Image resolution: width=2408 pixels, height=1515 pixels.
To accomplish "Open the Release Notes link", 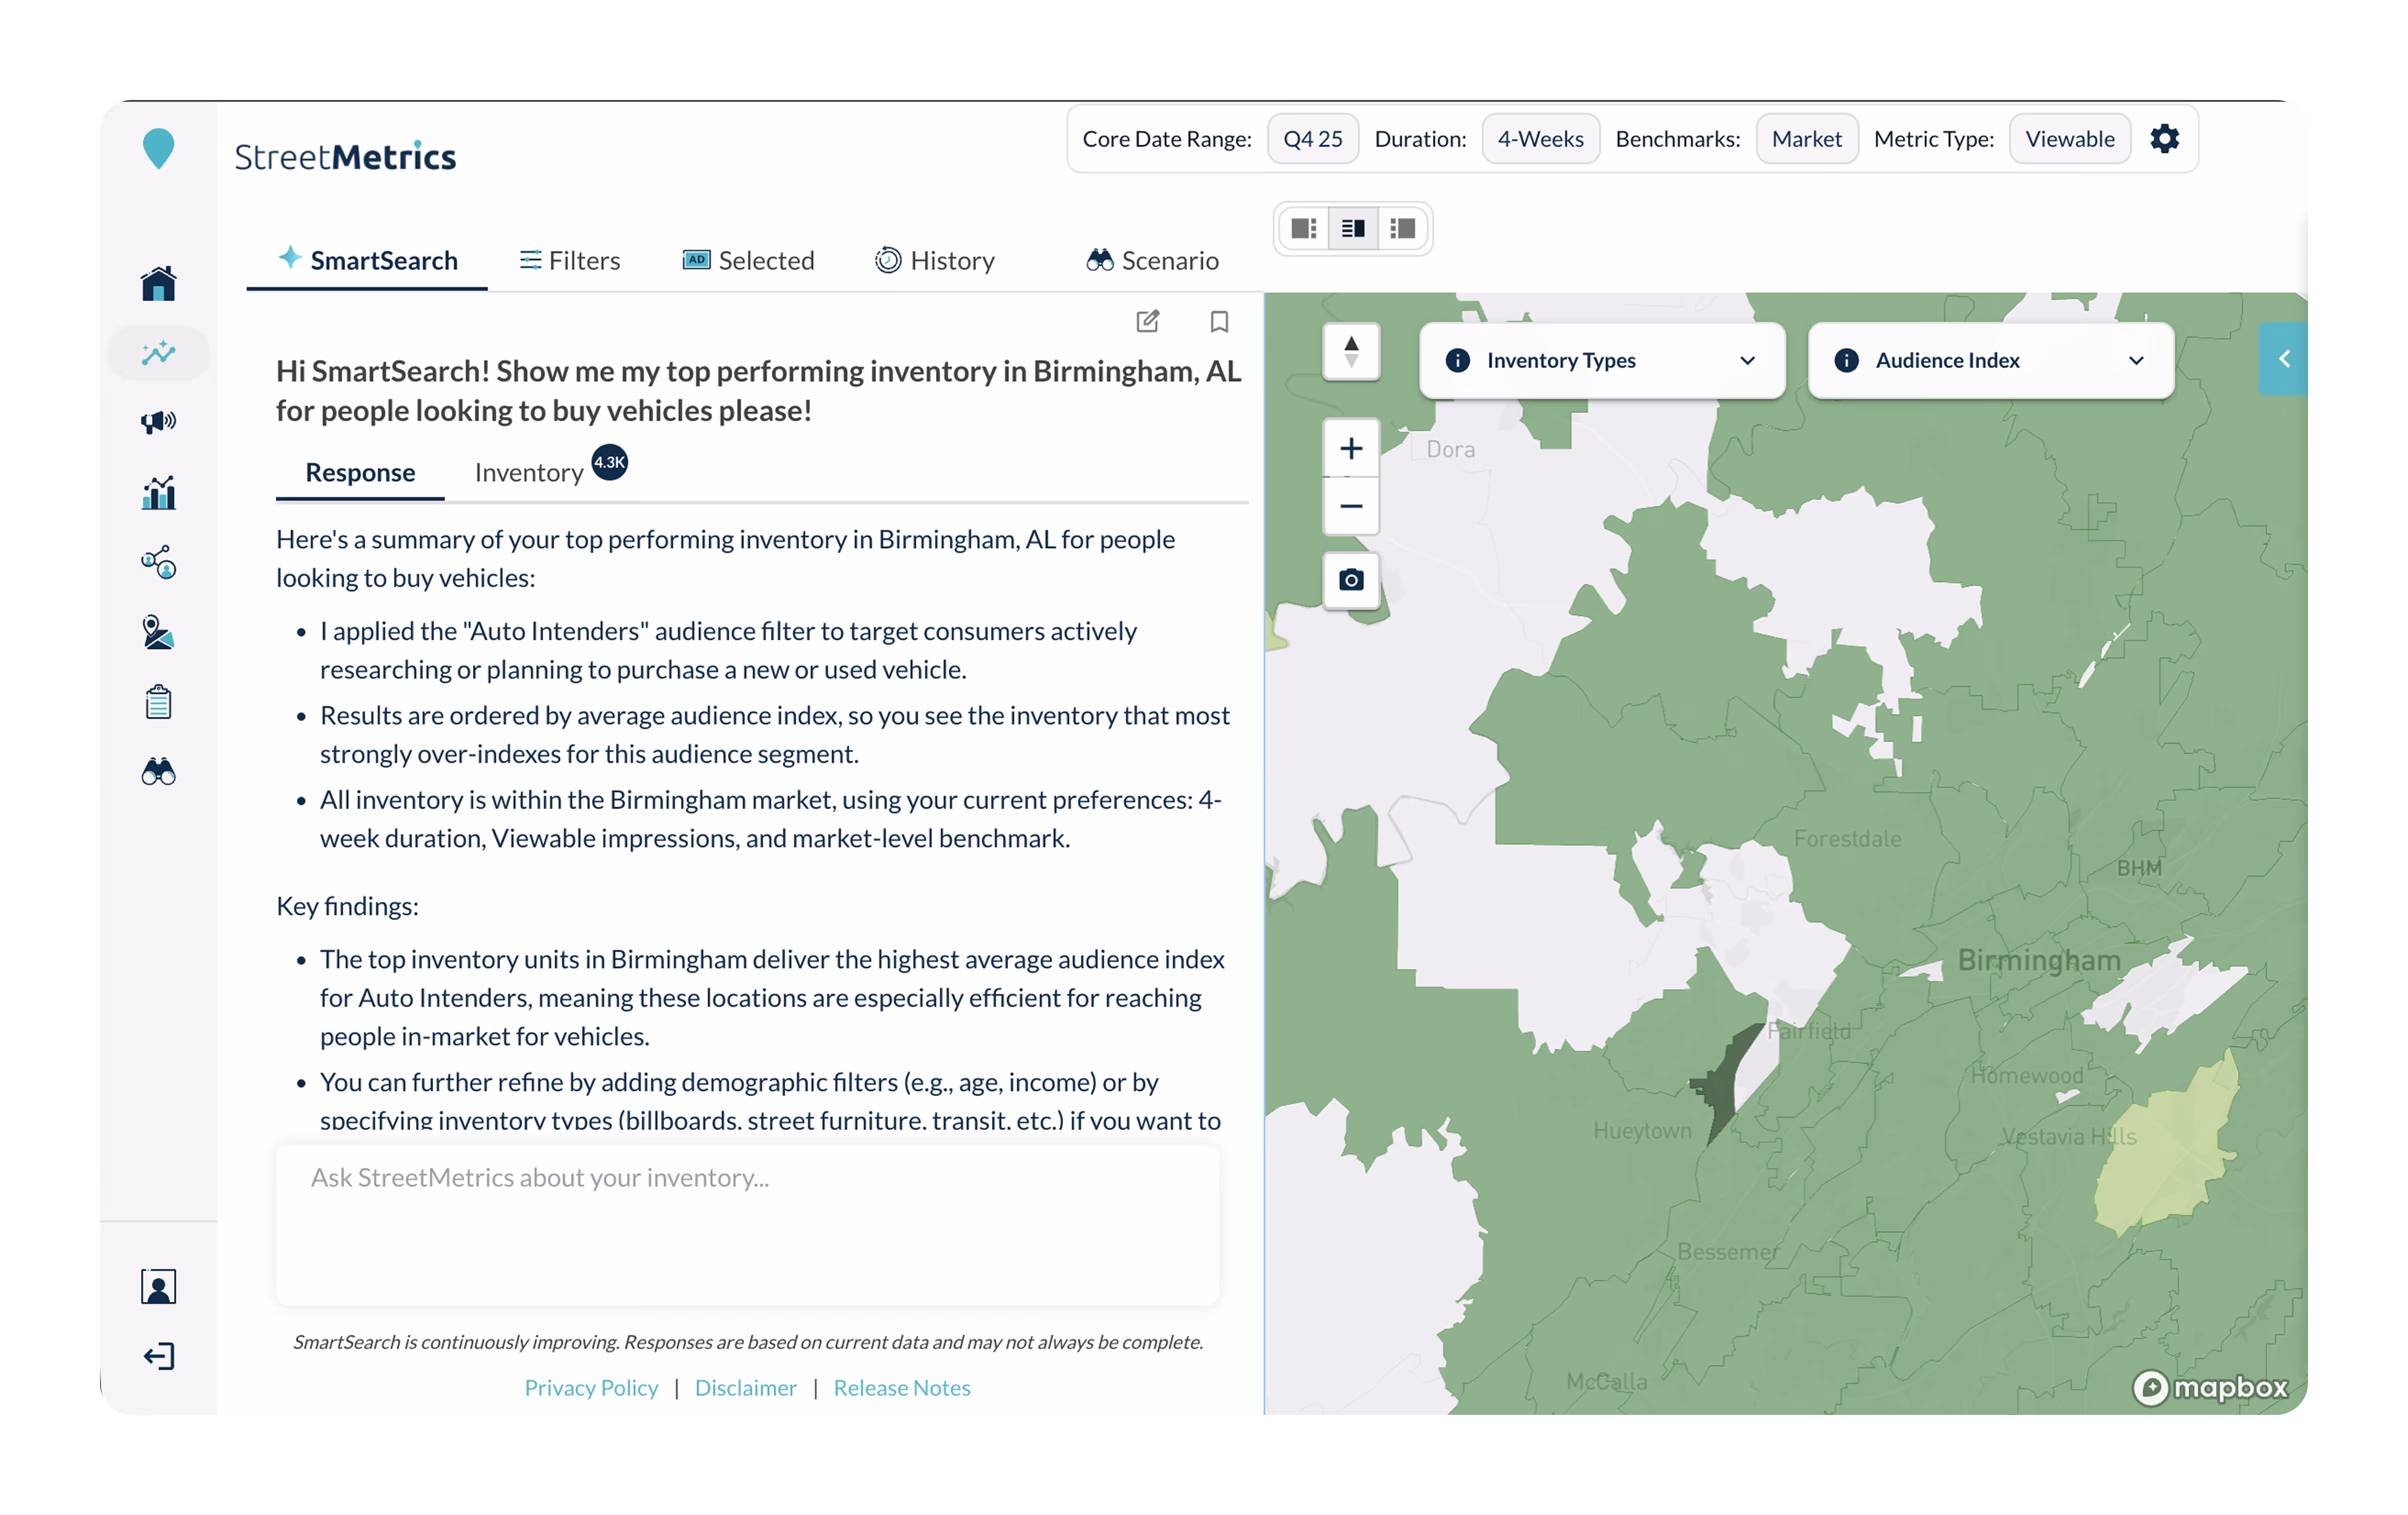I will pos(902,1387).
